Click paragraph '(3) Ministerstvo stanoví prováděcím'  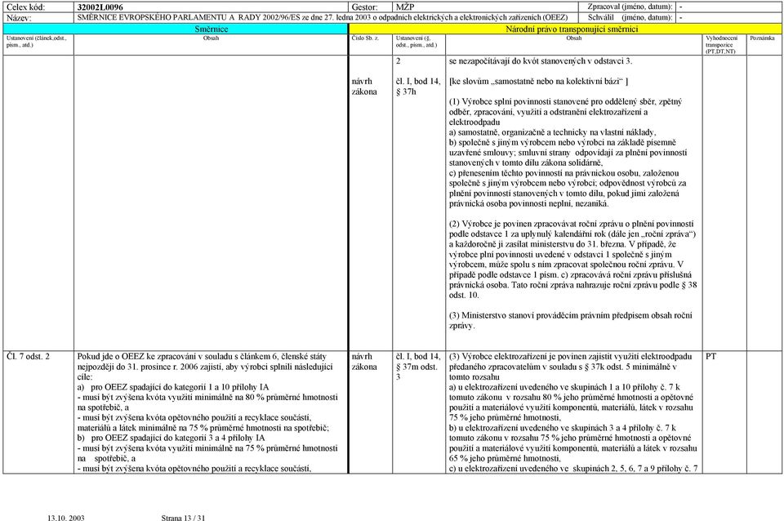click(571, 320)
